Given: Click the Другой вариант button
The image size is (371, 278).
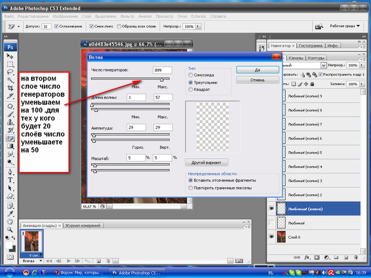Looking at the screenshot, I should 206,163.
